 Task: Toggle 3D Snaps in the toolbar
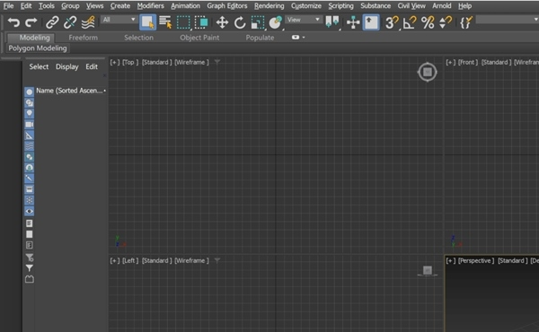click(392, 22)
